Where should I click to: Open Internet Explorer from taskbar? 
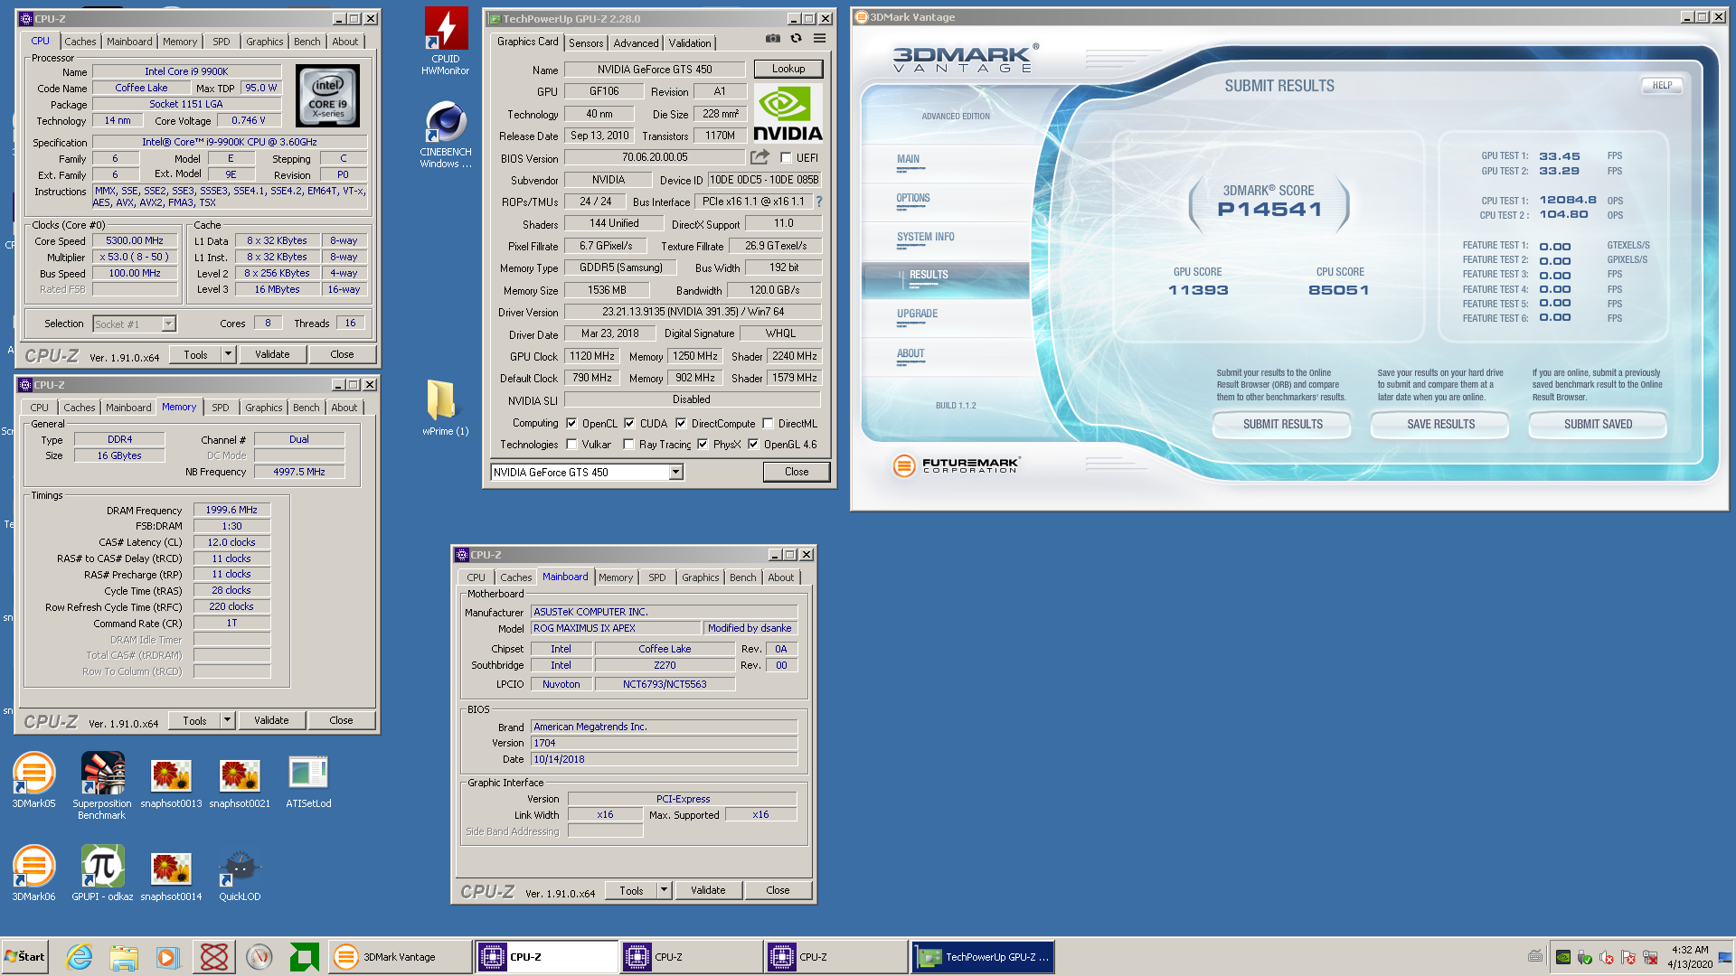(79, 956)
